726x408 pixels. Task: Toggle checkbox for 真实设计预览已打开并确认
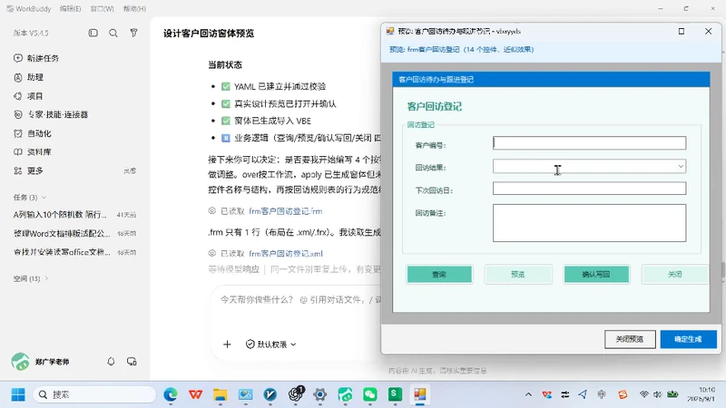coord(226,103)
